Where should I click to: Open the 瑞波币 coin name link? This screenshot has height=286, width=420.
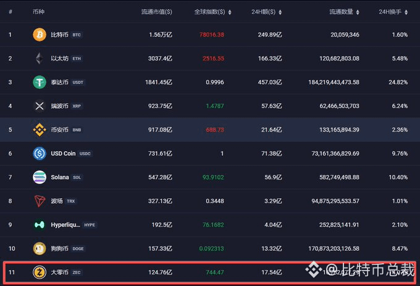(59, 106)
